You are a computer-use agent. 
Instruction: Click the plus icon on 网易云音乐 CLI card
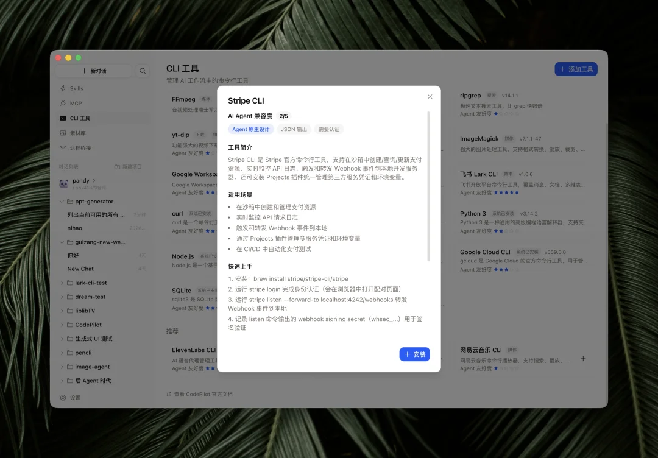pyautogui.click(x=583, y=359)
